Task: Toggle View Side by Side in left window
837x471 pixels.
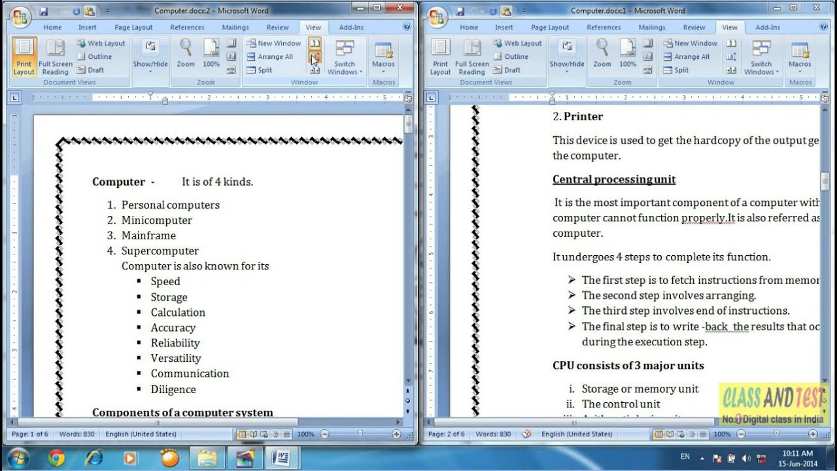Action: pyautogui.click(x=315, y=43)
